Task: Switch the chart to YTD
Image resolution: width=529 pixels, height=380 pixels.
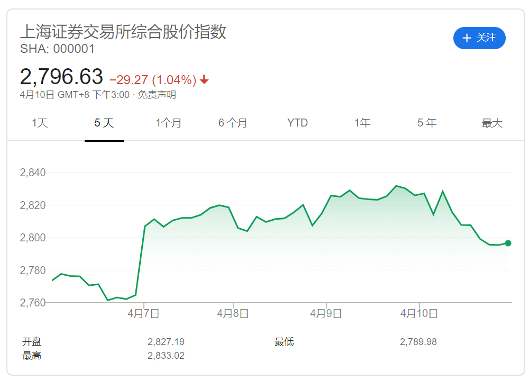Action: 297,123
